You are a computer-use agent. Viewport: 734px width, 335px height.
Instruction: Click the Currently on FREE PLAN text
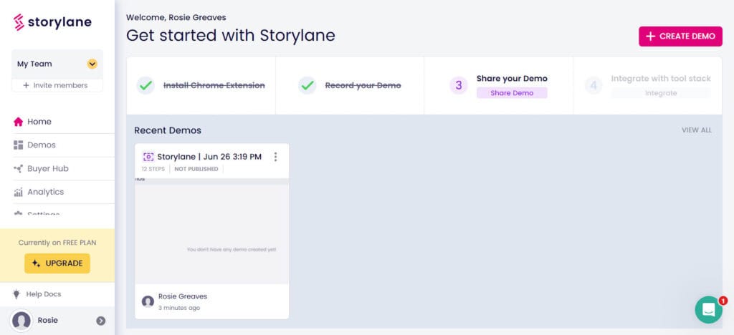(x=57, y=243)
